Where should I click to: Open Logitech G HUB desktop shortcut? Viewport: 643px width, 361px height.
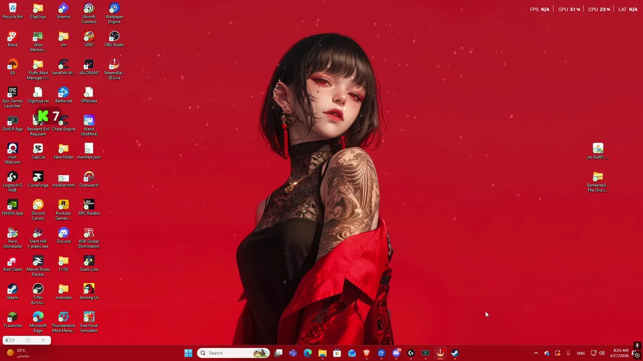tap(13, 182)
